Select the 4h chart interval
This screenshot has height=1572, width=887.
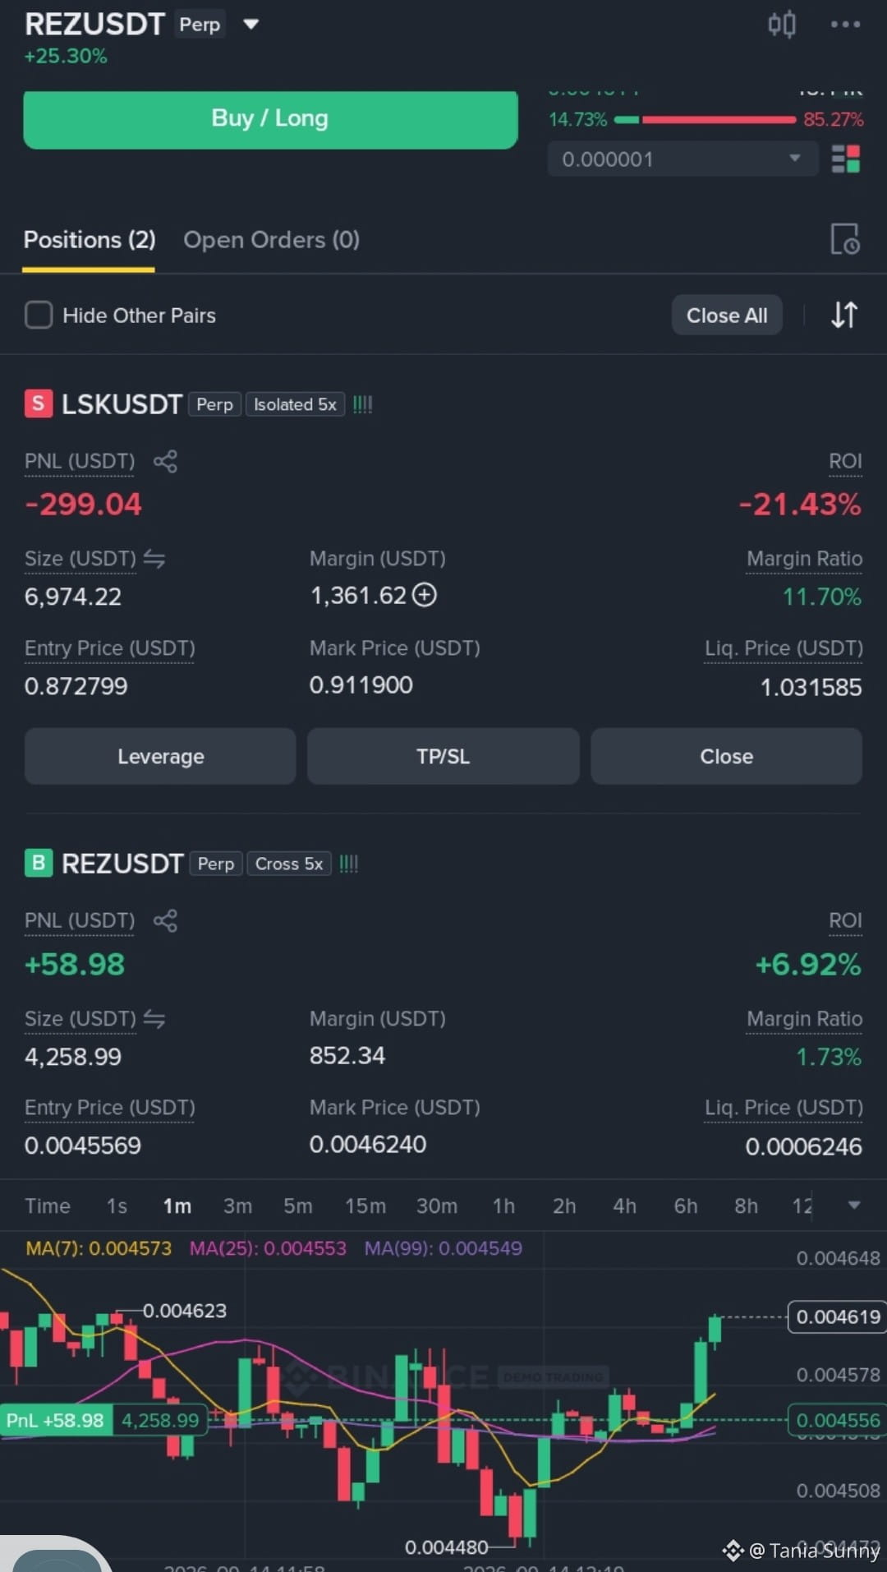tap(624, 1206)
